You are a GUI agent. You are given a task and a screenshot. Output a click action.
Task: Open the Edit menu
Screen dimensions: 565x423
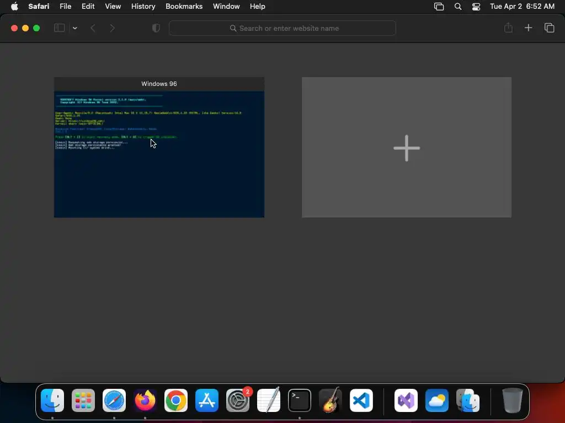[x=88, y=7]
